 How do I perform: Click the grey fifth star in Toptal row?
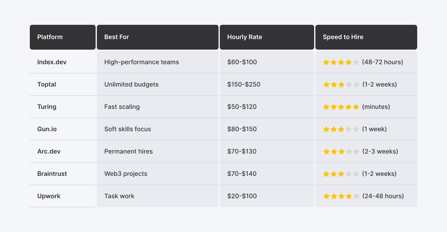[356, 85]
